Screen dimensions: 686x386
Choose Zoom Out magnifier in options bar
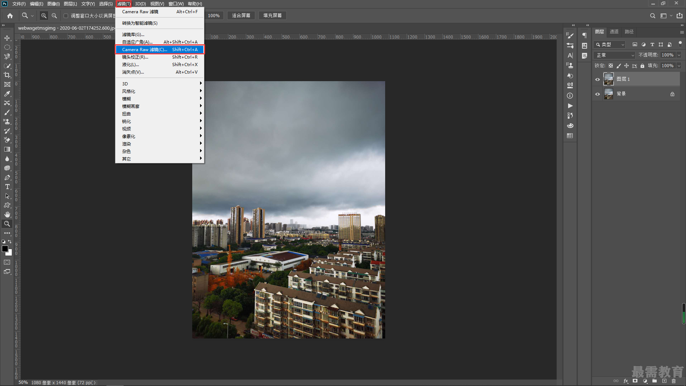pos(54,16)
